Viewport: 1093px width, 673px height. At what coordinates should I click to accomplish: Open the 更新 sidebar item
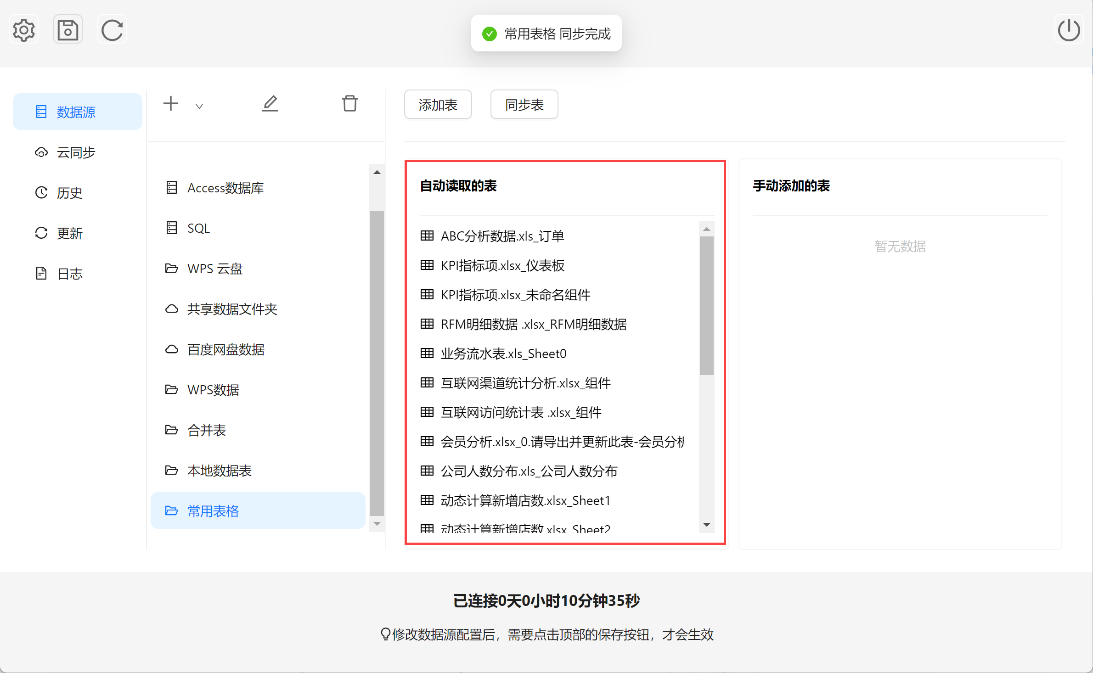point(69,233)
